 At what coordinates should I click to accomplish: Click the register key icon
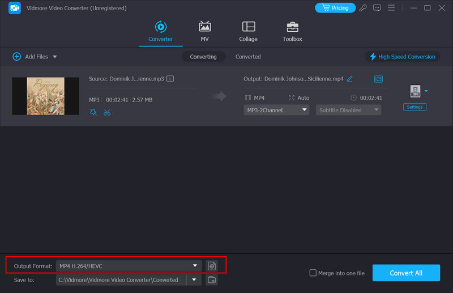pos(362,8)
